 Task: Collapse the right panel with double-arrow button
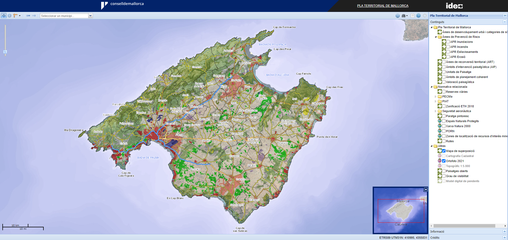click(505, 16)
